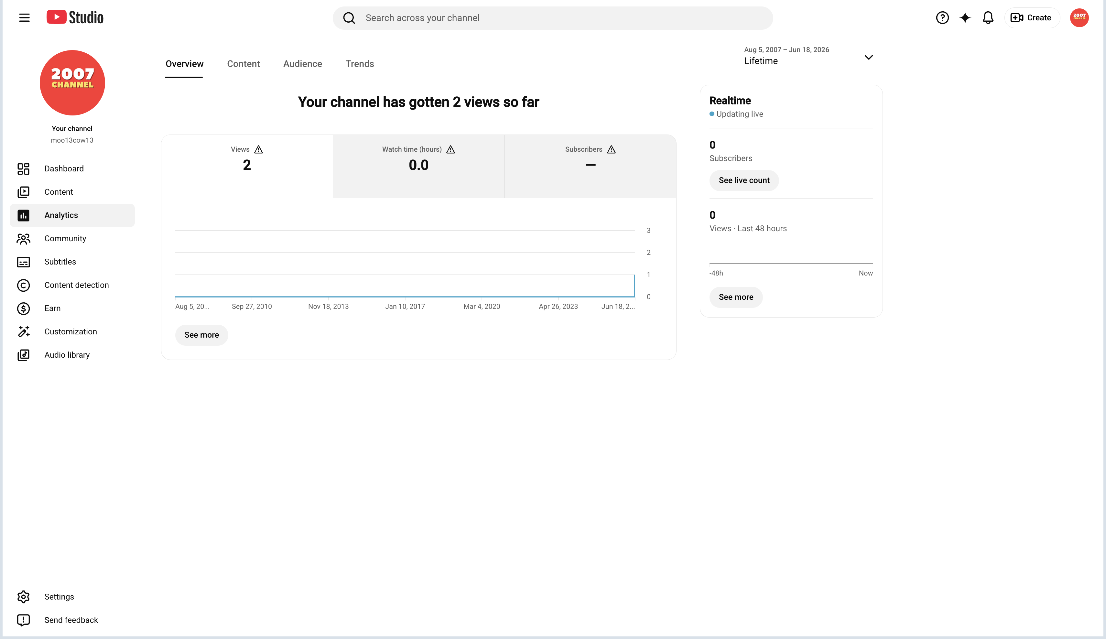
Task: Click the sparkle Ask Studio icon
Action: (x=965, y=17)
